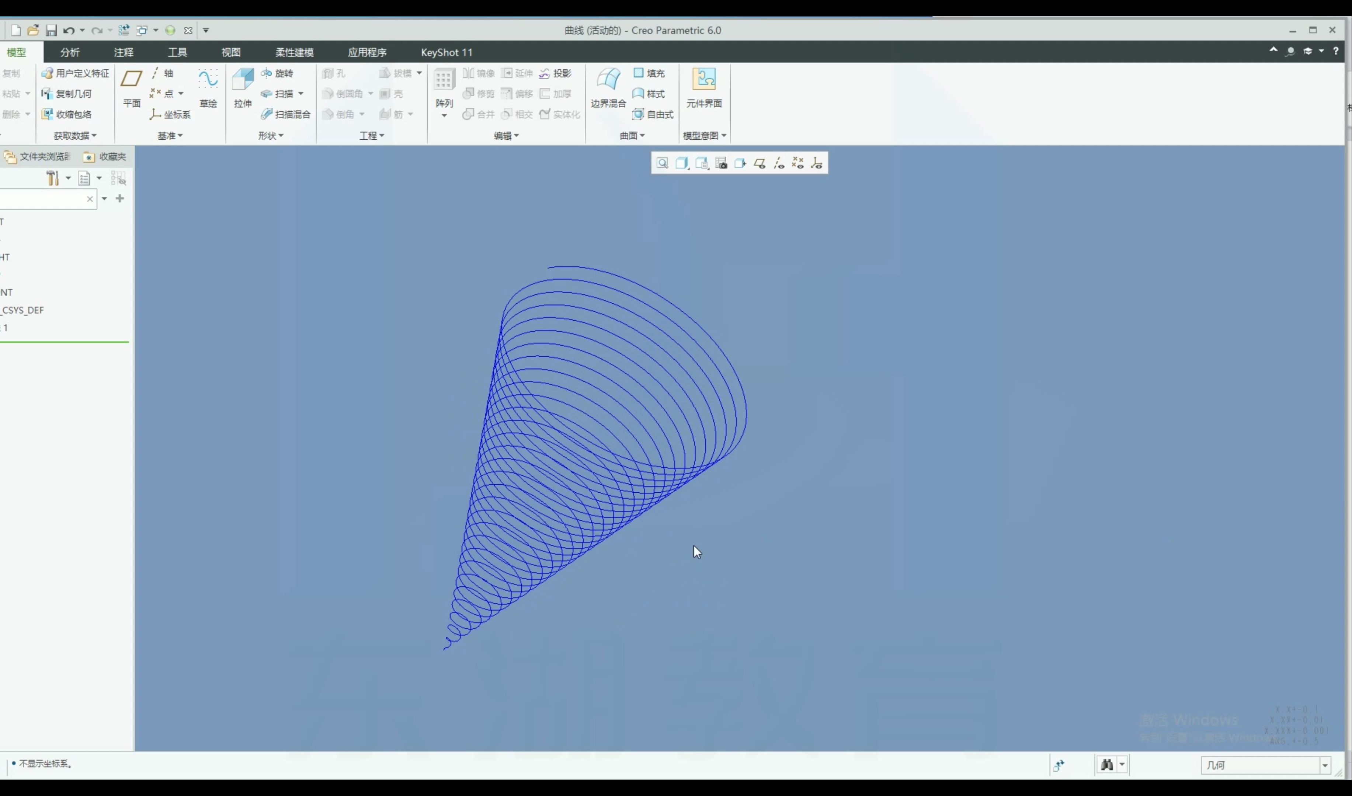
Task: Open the selection filter 几何 dropdown
Action: [1325, 765]
